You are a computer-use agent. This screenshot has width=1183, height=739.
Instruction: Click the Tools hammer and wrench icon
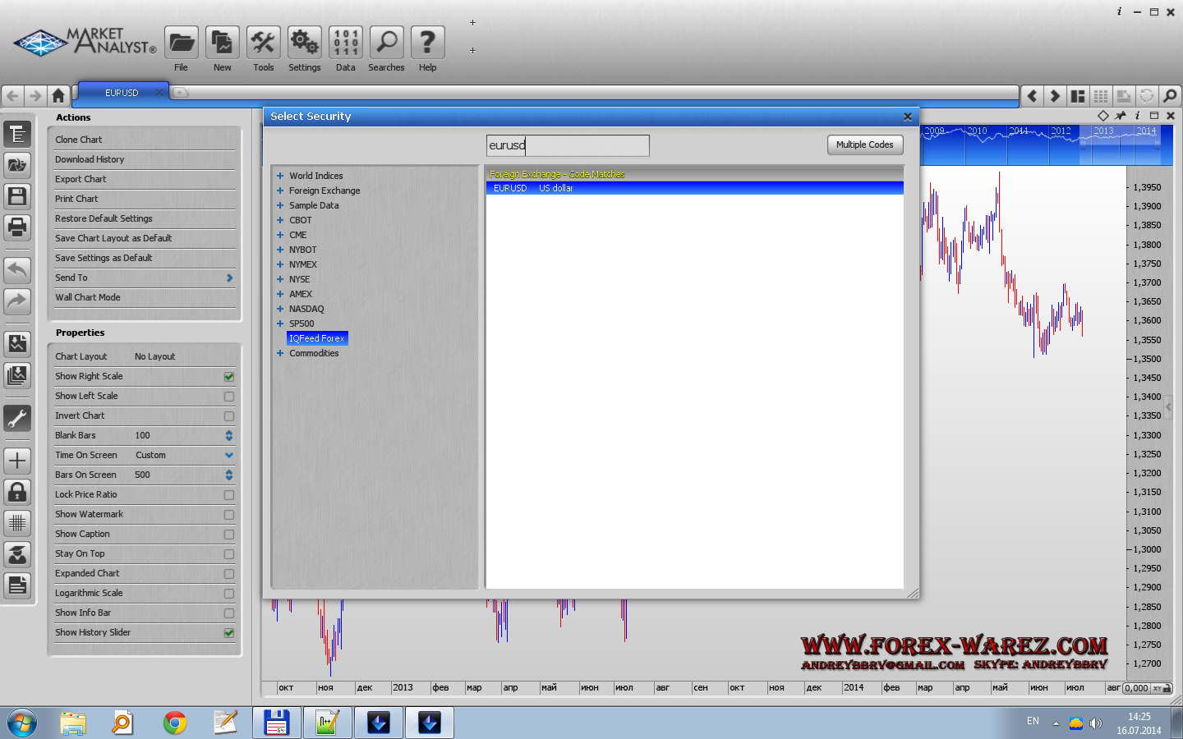coord(263,43)
